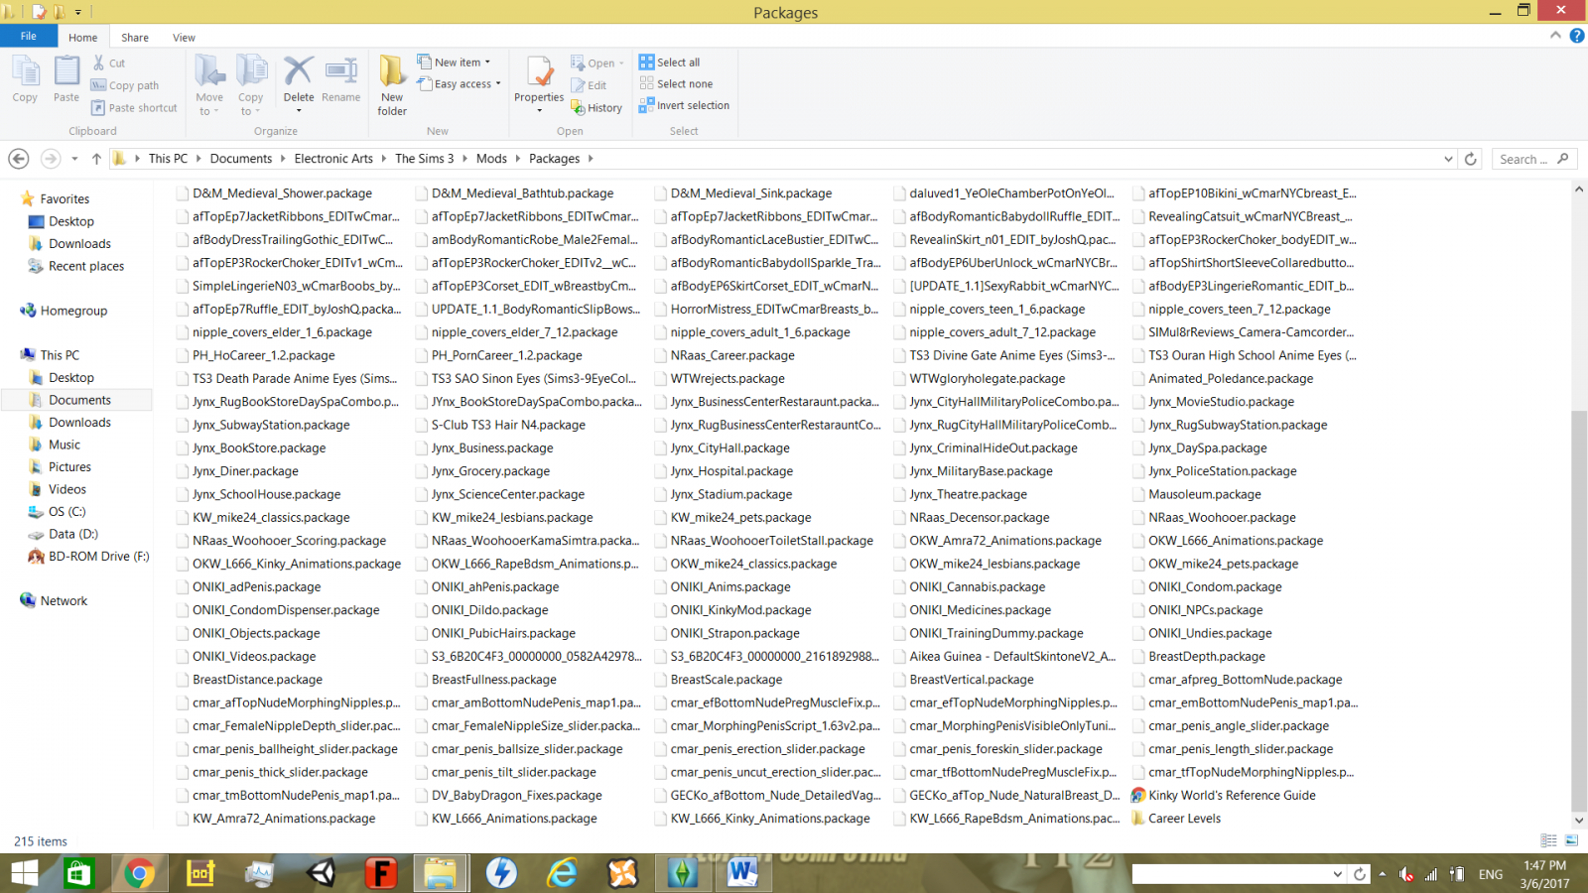
Task: Open the Properties dropdown arrow
Action: click(539, 111)
